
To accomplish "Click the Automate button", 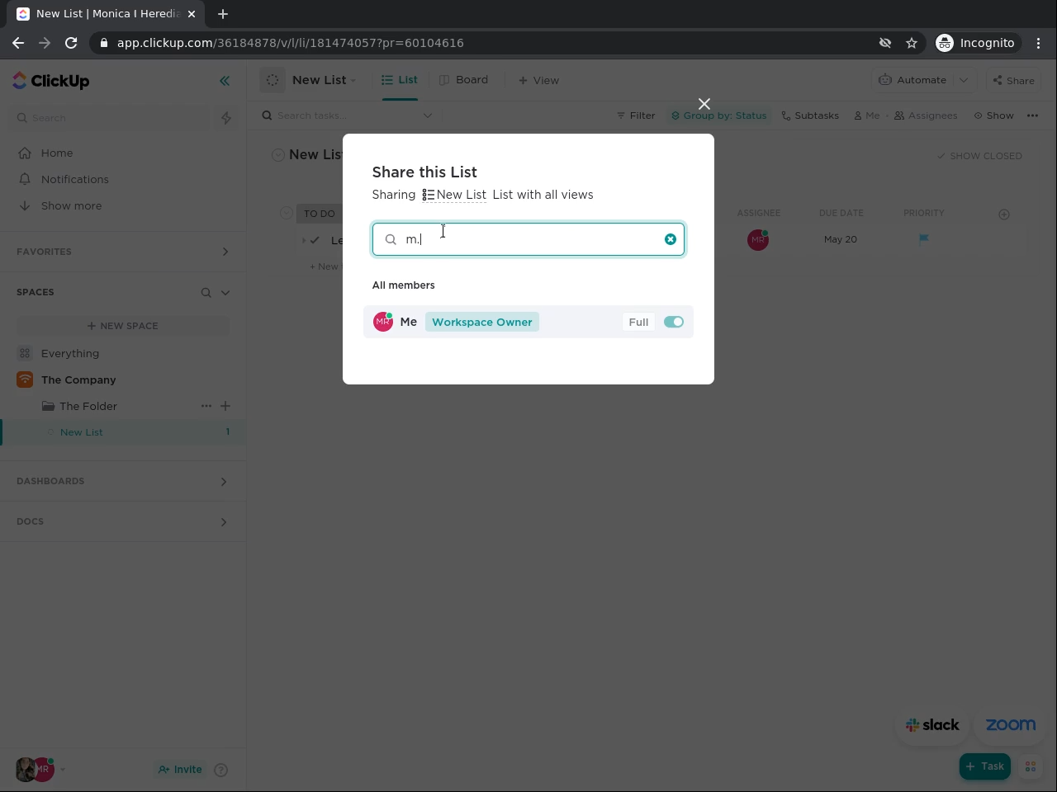I will [913, 80].
